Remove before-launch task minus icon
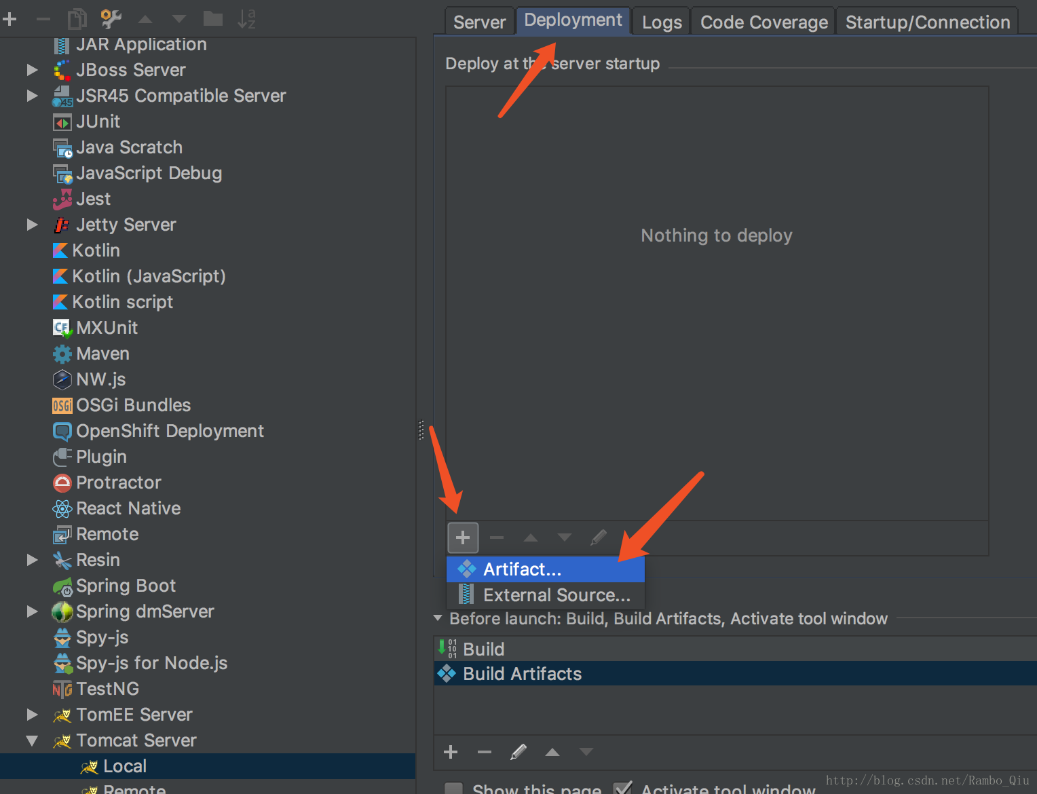Viewport: 1037px width, 794px height. click(485, 752)
